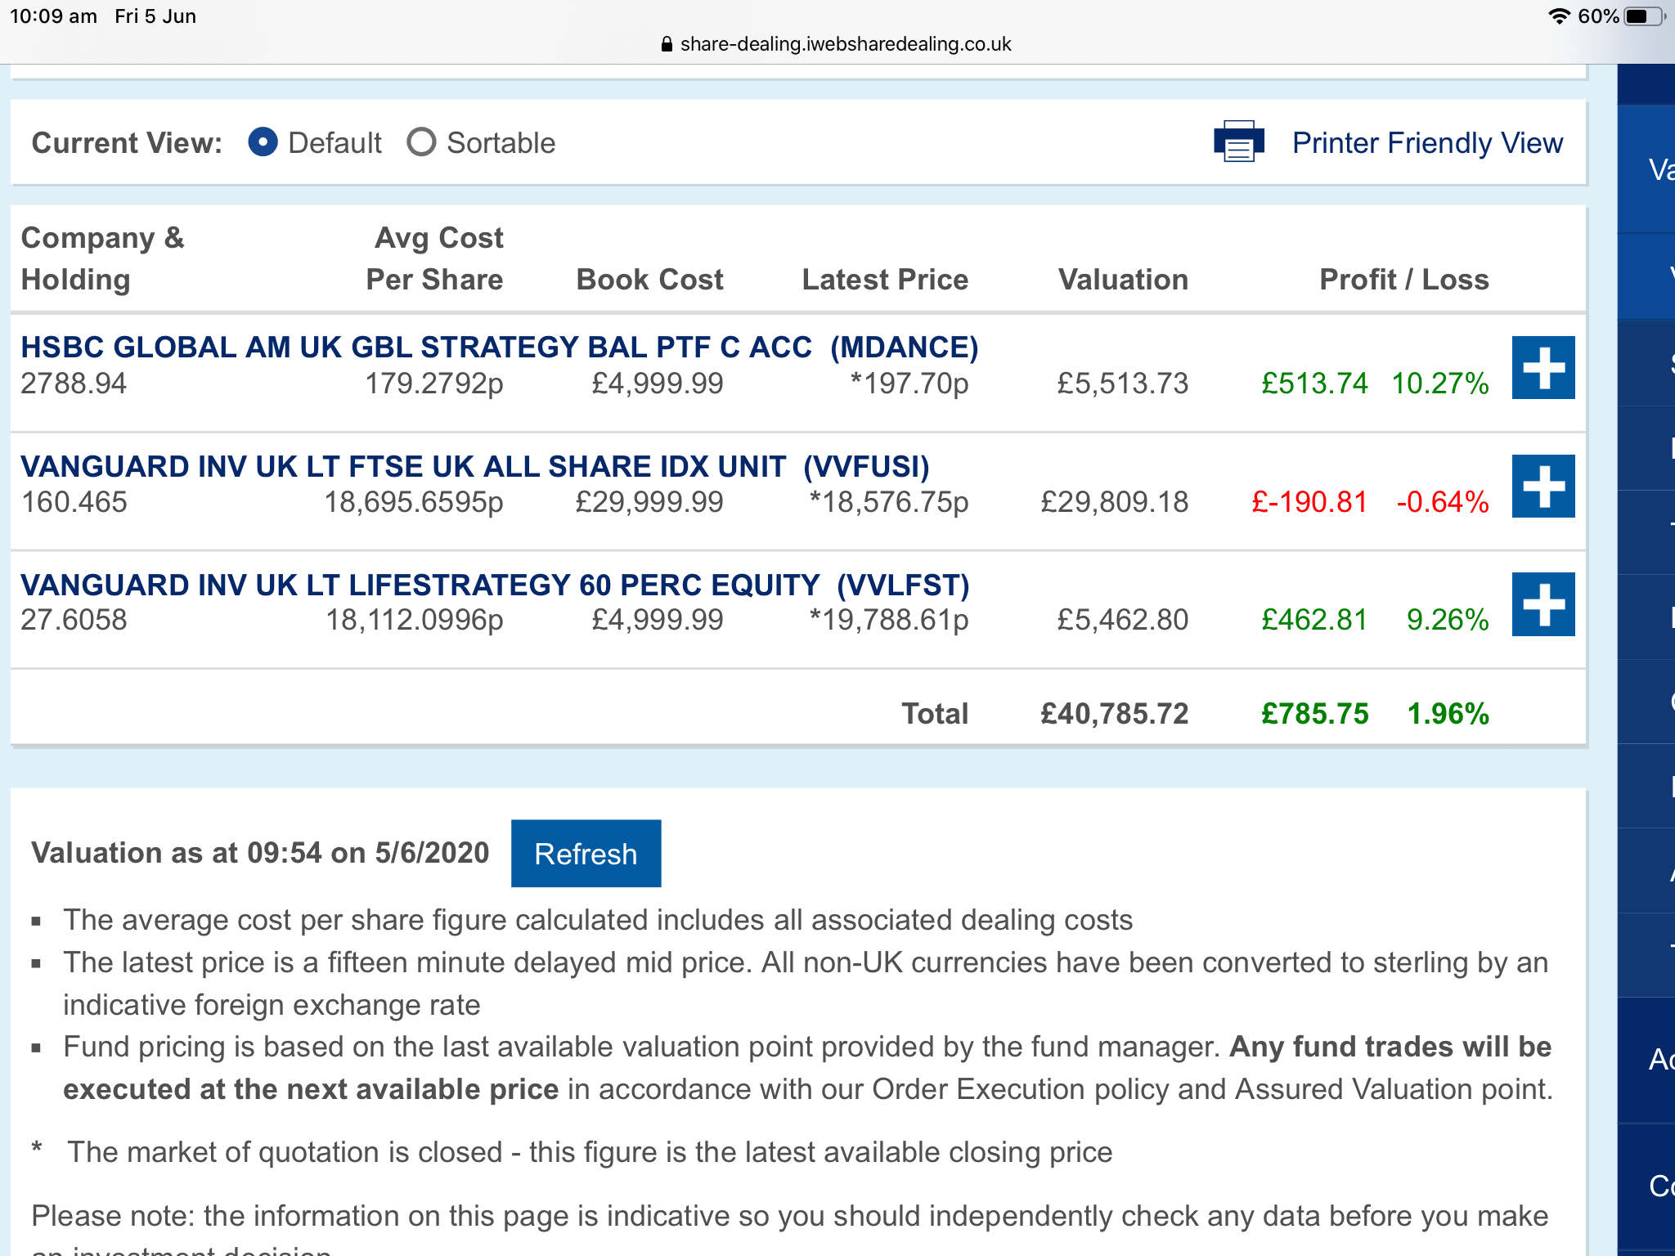Click the Company & Holding column header
The width and height of the screenshot is (1675, 1256).
click(x=102, y=258)
